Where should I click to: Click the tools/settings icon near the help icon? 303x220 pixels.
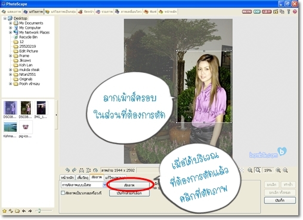click(x=289, y=12)
